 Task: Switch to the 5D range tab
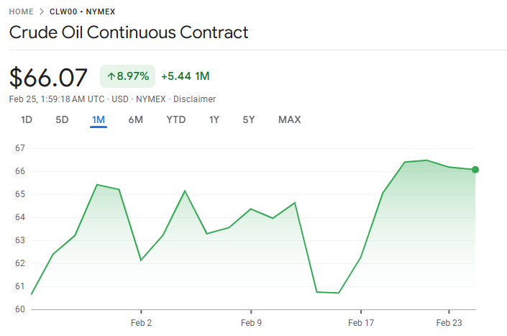(63, 119)
